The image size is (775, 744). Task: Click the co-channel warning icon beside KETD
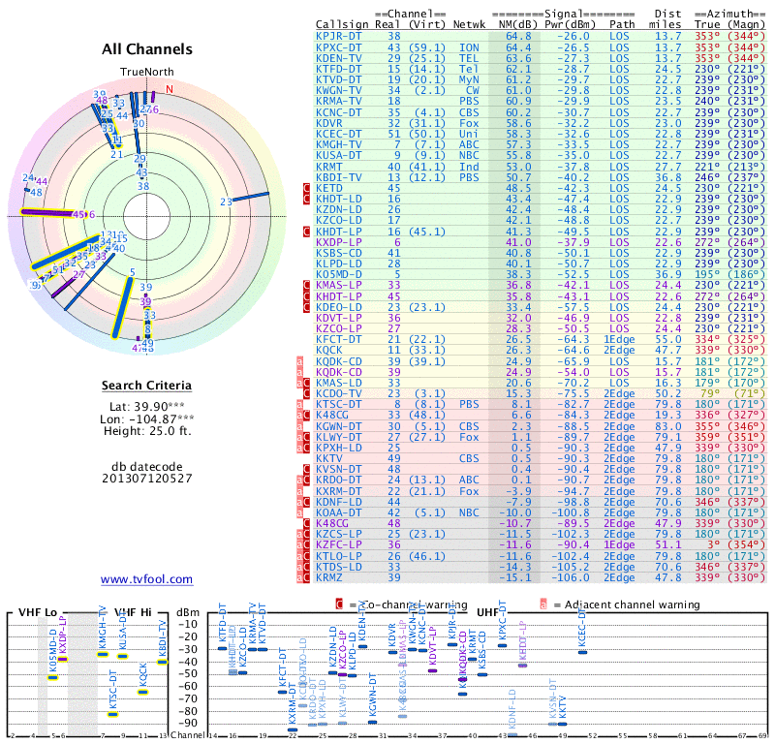(x=307, y=187)
